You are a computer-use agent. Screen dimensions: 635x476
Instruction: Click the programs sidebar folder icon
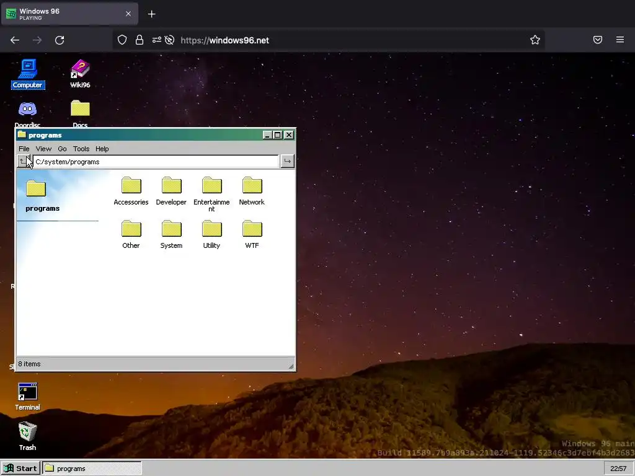(36, 188)
